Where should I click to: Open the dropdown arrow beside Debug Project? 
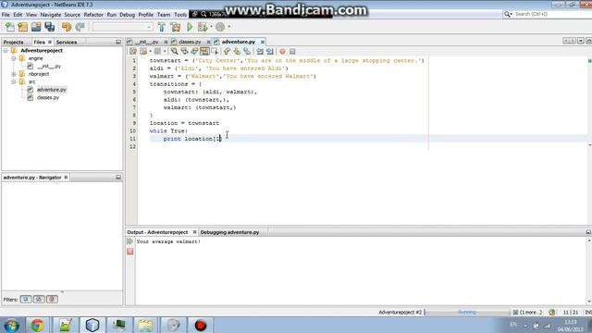pyautogui.click(x=211, y=27)
